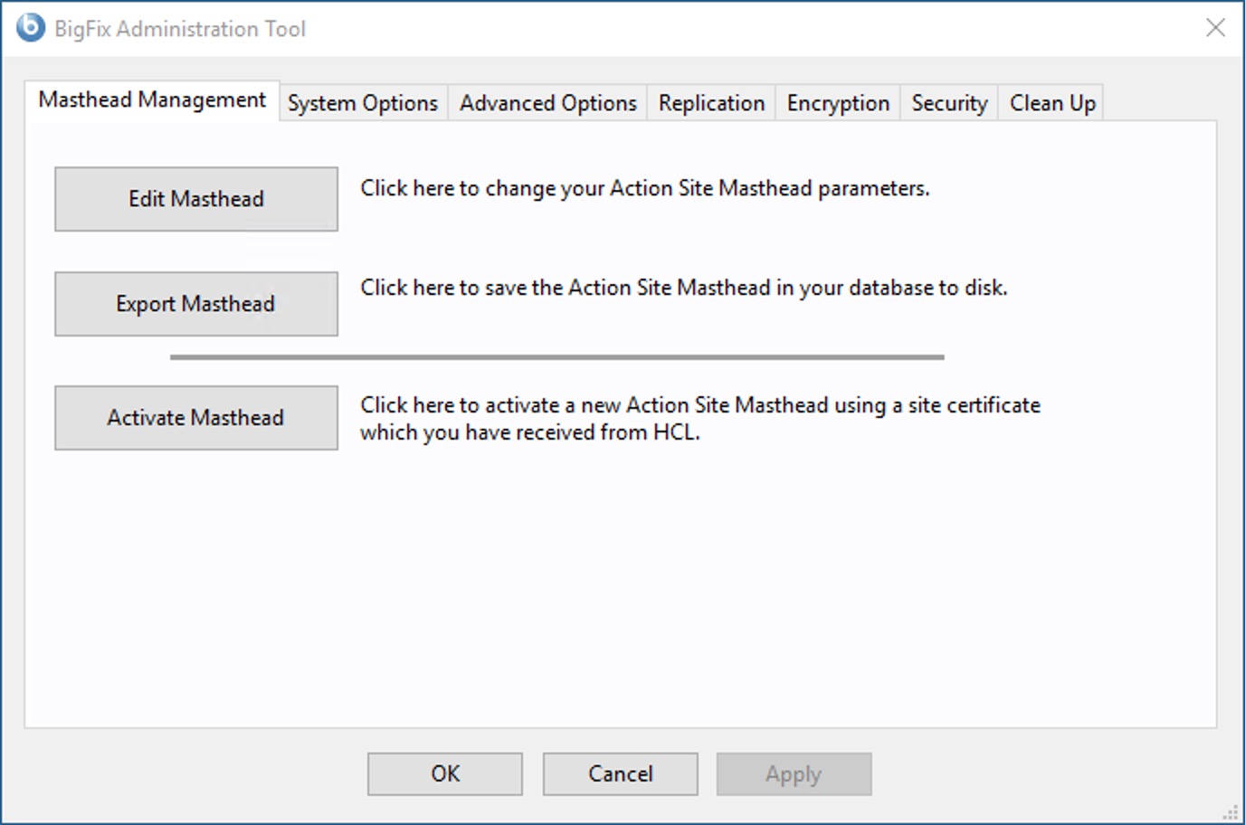Click the Export Masthead button

(x=196, y=304)
